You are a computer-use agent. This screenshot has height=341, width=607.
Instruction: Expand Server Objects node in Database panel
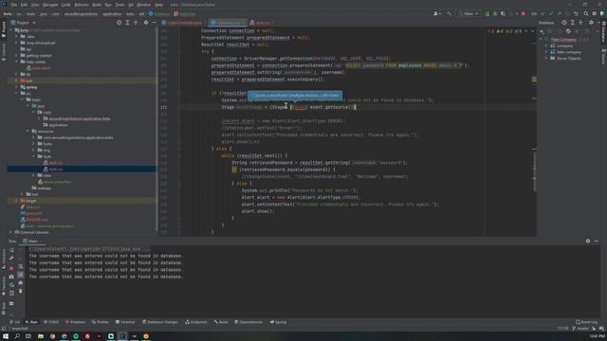(546, 58)
